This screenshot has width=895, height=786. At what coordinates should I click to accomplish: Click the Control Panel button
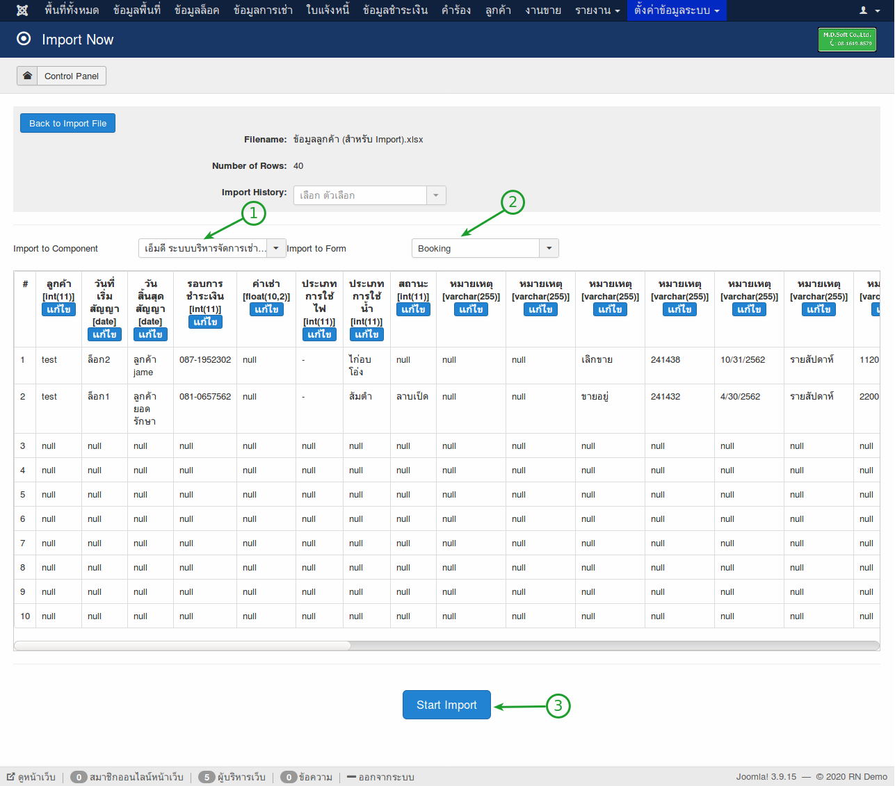72,76
